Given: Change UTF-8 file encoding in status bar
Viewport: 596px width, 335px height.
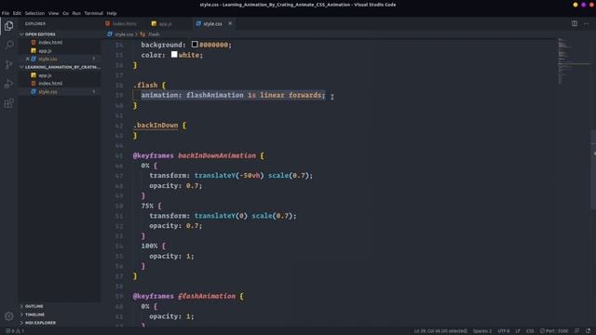Looking at the screenshot, I should coord(503,331).
